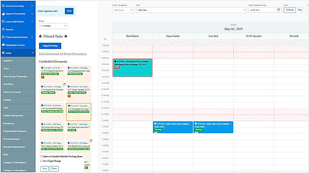309x173 pixels.
Task: Open the 1 Day View dropdown
Action: [x=191, y=10]
